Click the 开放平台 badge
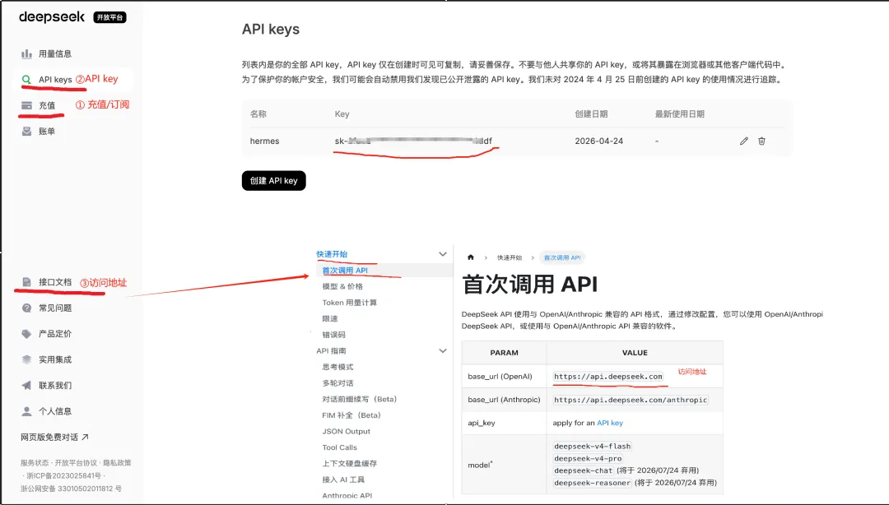The height and width of the screenshot is (505, 889). click(110, 17)
